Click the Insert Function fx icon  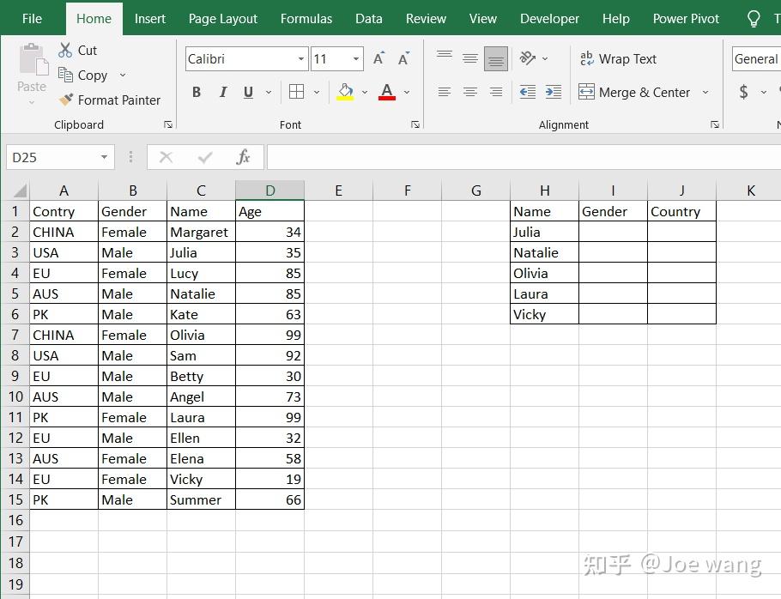(x=243, y=157)
